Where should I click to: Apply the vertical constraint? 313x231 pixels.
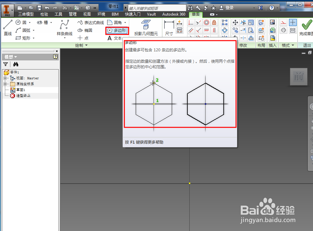coord(214,30)
